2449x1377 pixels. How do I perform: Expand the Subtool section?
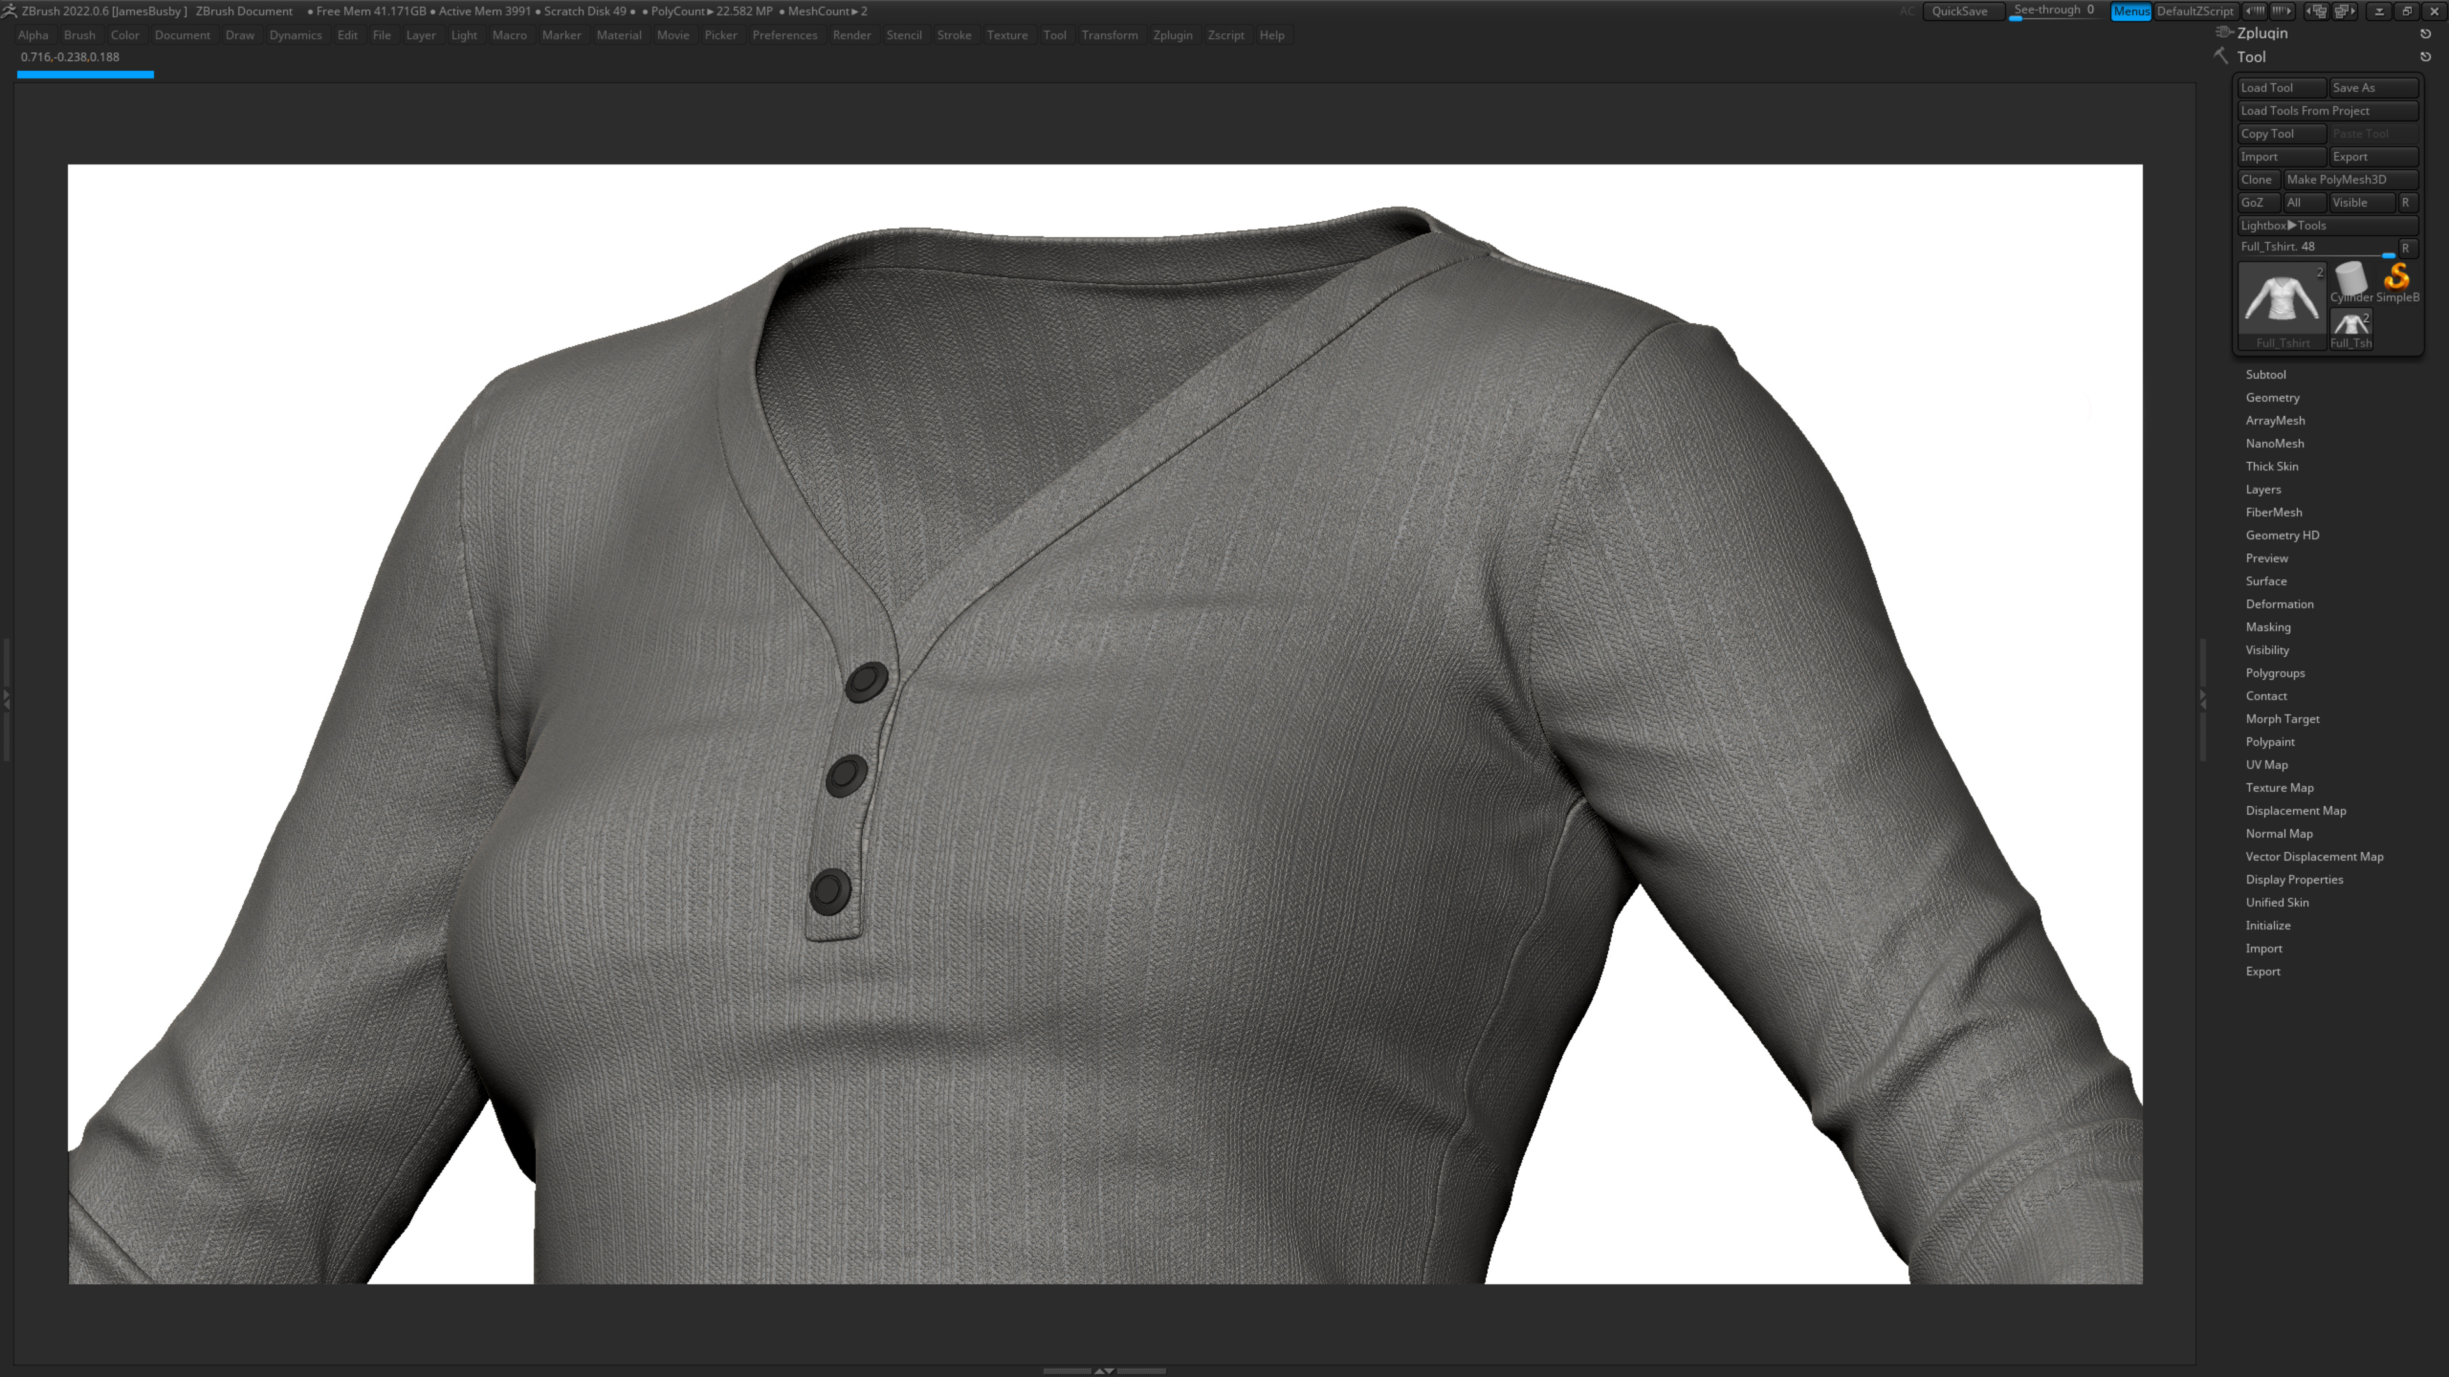coord(2265,374)
